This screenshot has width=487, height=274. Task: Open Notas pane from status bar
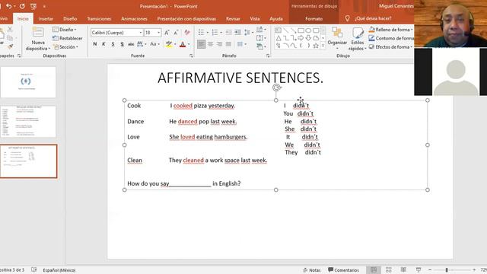[x=311, y=270]
